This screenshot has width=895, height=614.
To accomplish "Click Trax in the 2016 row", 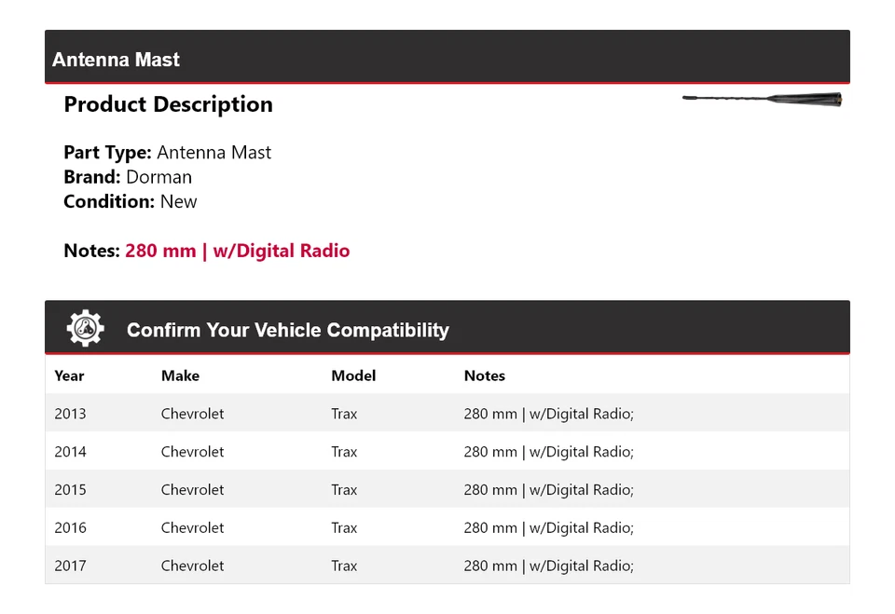I will 344,528.
